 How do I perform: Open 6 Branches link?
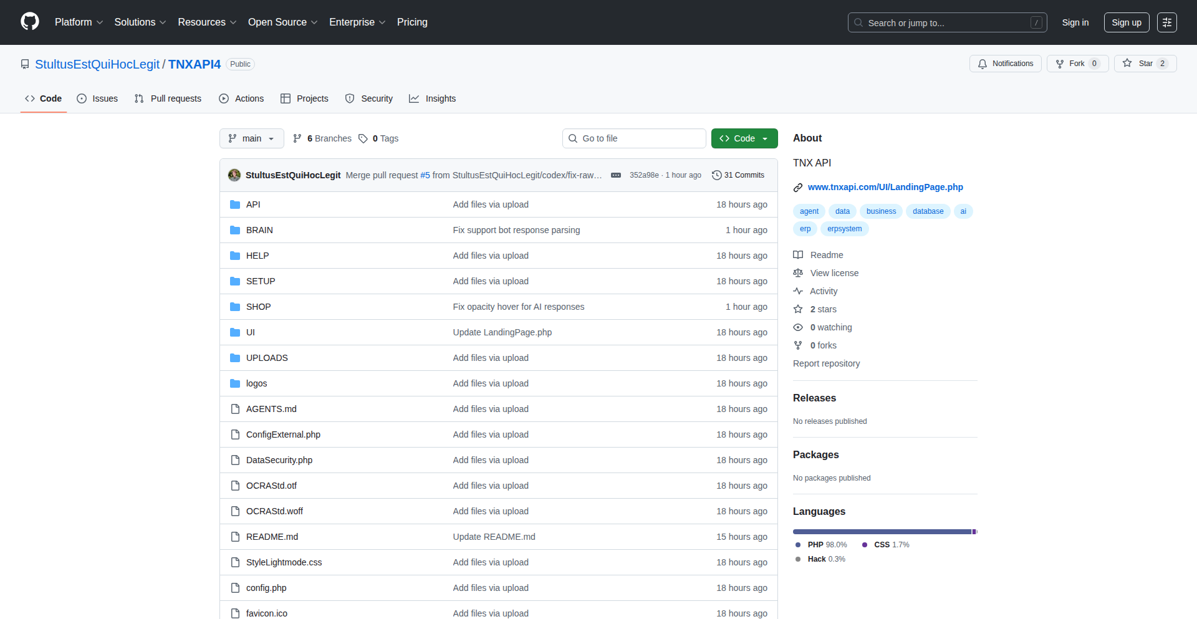coord(322,138)
